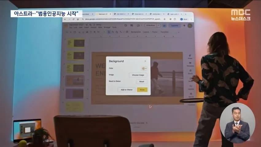Switch to the first browser tab
This screenshot has height=147, width=261.
87,14
